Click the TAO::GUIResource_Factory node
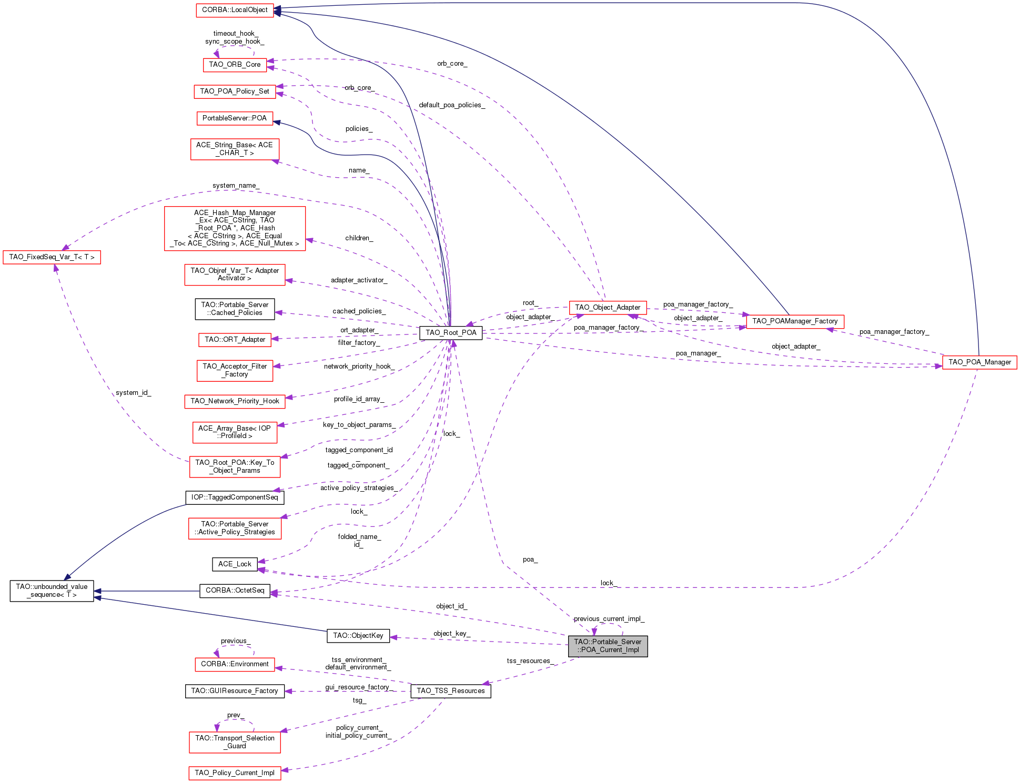 pyautogui.click(x=235, y=691)
